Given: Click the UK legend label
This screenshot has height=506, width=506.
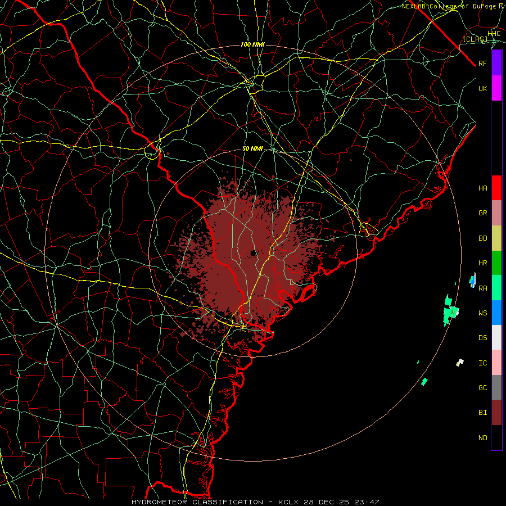Looking at the screenshot, I should click(482, 88).
